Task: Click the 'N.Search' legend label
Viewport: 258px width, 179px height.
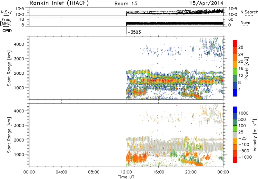Action: point(249,12)
